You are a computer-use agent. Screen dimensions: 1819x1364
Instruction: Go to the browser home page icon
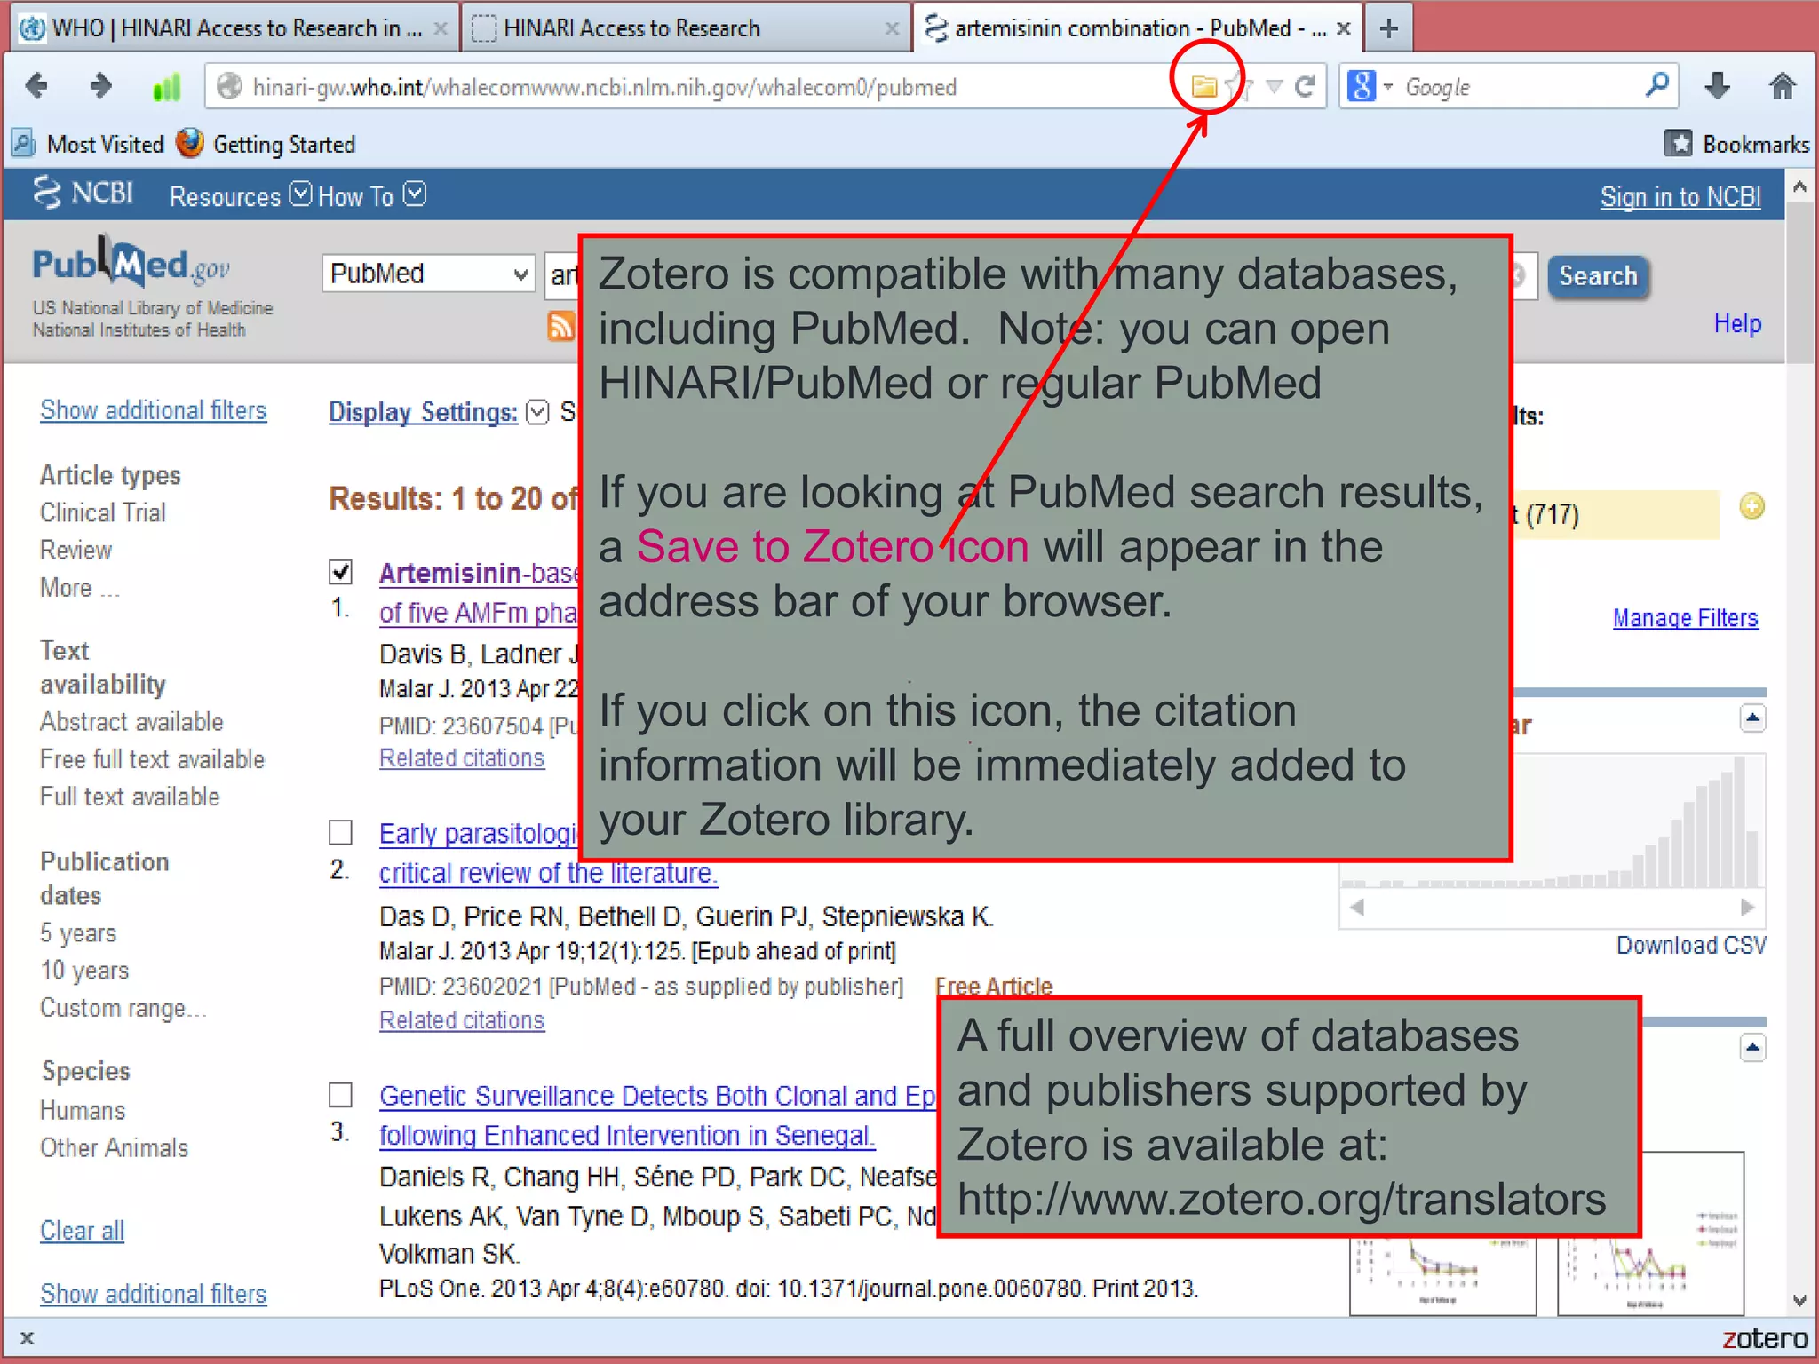click(1782, 86)
